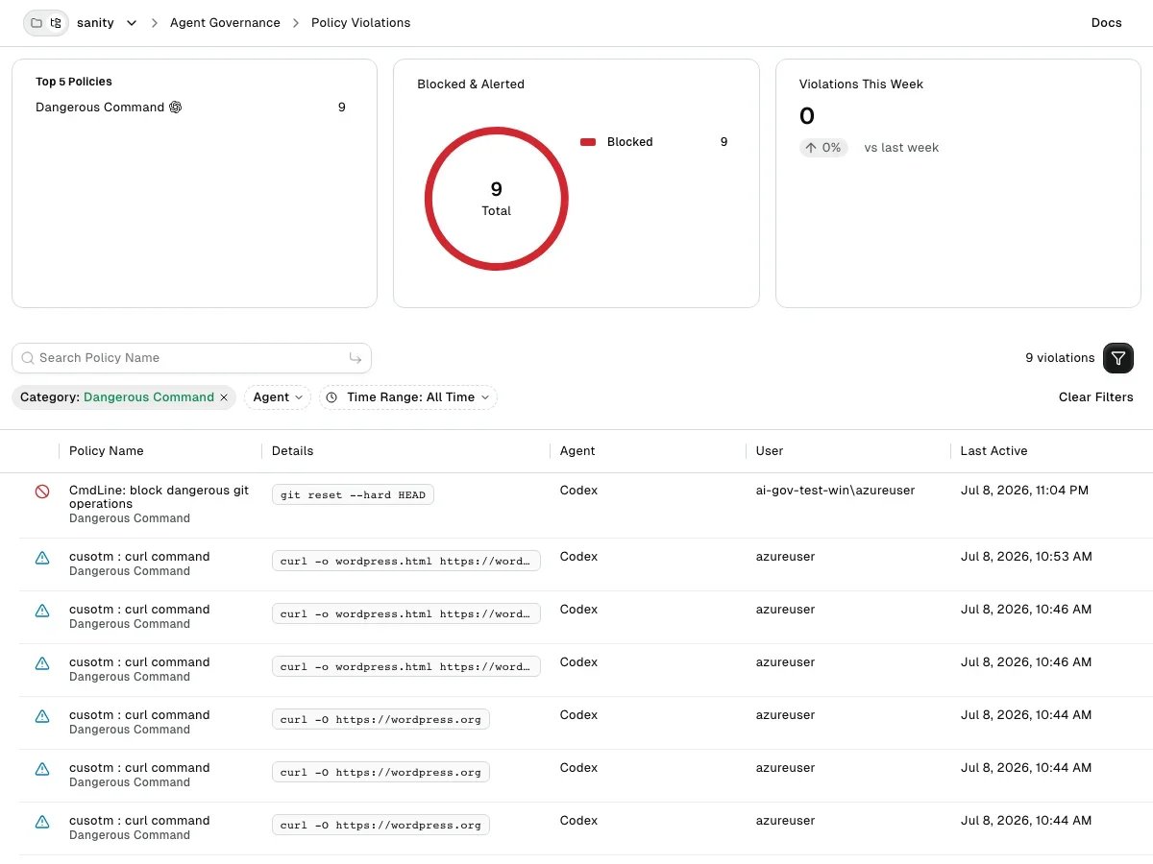Click the search submit arrow icon
The width and height of the screenshot is (1153, 864).
pyautogui.click(x=356, y=358)
